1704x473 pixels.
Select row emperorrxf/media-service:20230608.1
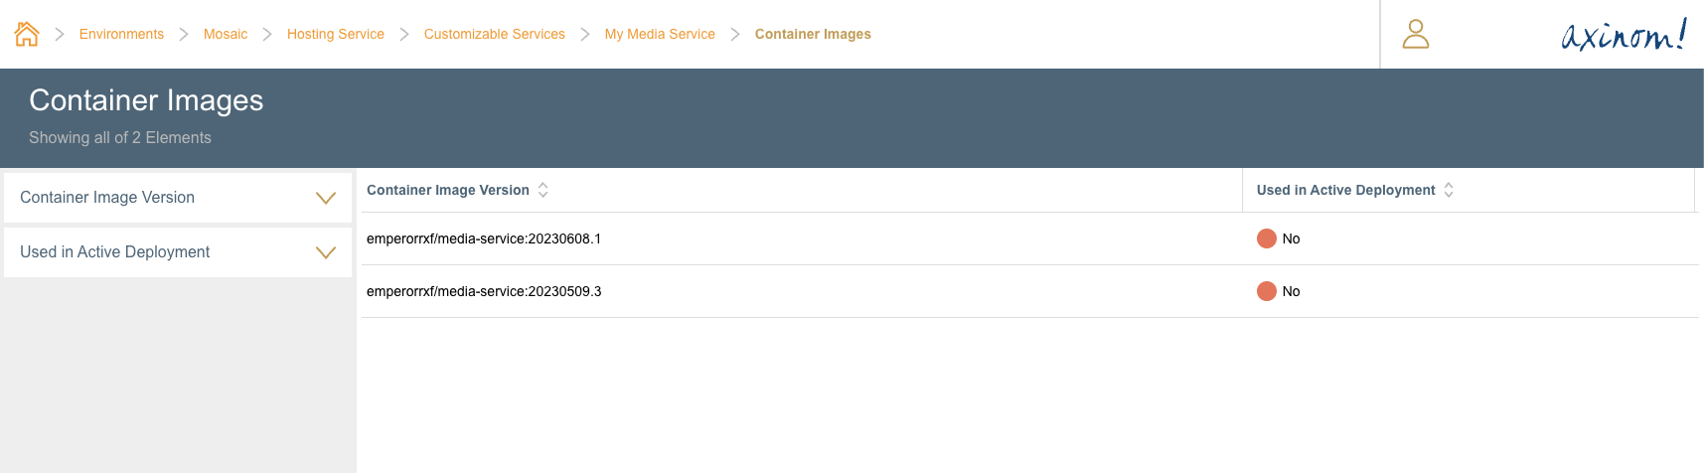(x=484, y=238)
